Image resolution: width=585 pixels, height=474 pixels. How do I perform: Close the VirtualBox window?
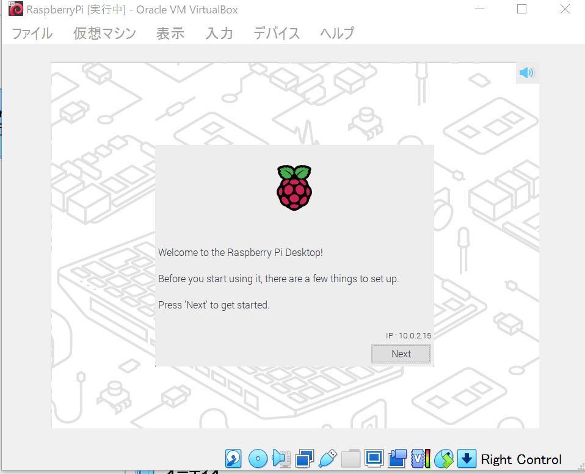[565, 9]
